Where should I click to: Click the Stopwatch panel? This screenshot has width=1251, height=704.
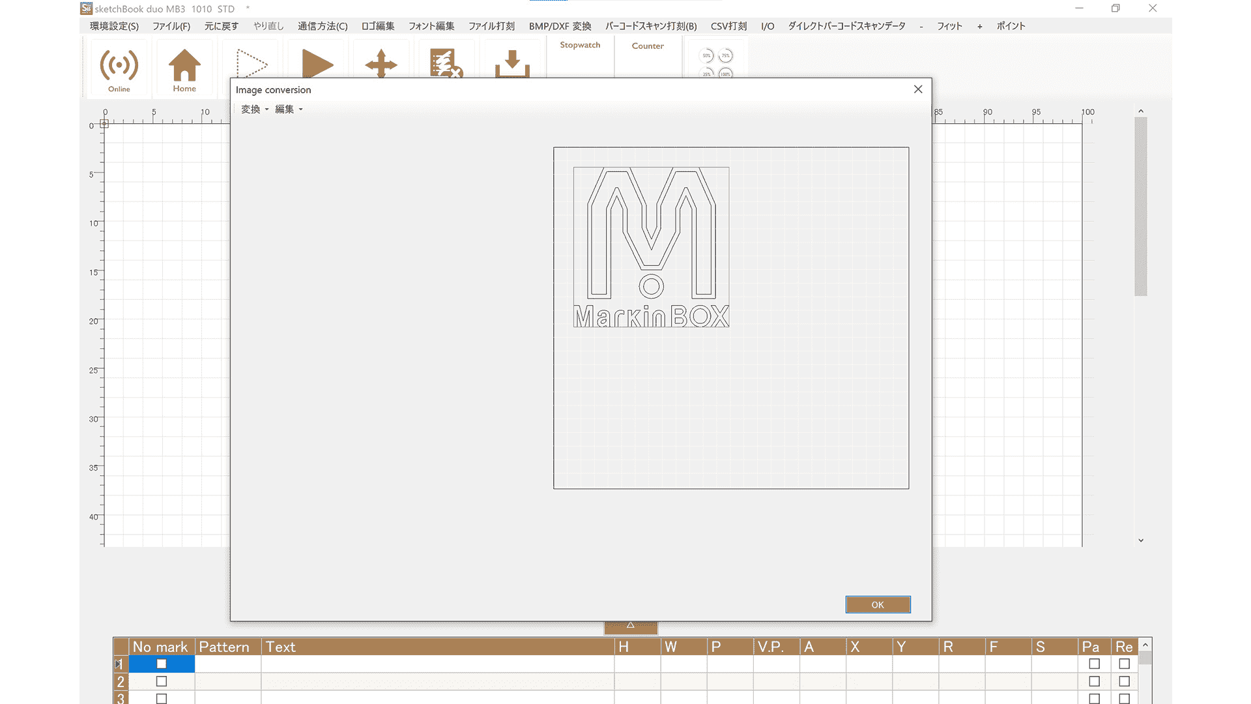[580, 57]
